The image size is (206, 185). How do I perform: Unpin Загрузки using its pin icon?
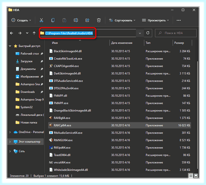[42, 61]
